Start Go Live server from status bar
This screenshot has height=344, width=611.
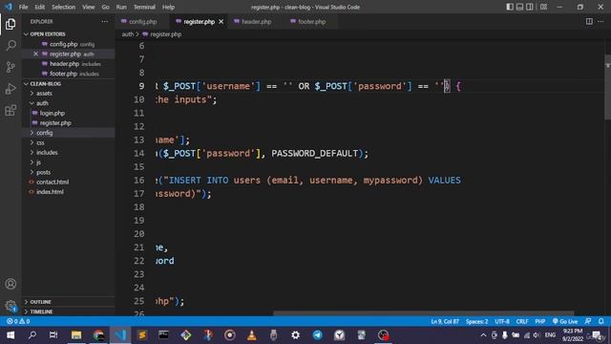(565, 321)
